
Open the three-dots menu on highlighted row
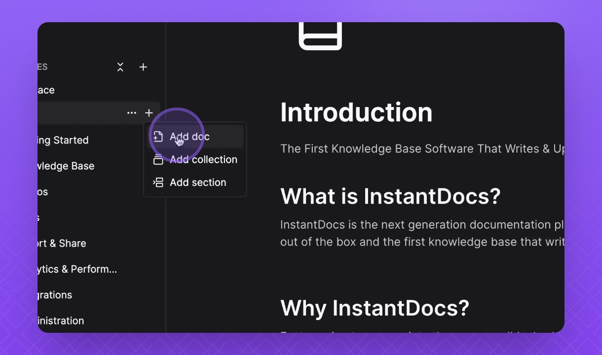point(132,113)
